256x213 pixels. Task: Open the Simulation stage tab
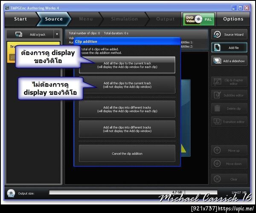click(x=125, y=19)
